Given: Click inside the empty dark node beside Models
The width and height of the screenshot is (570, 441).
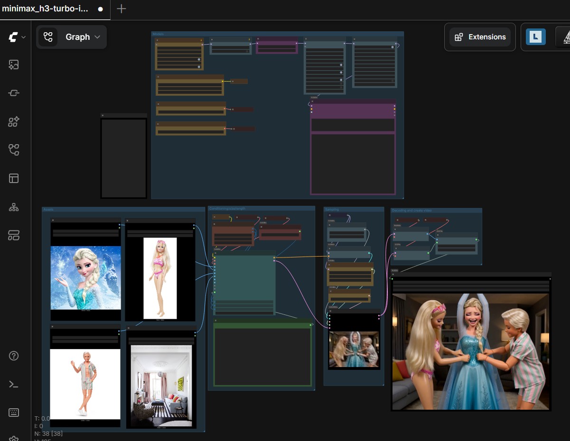Looking at the screenshot, I should (123, 158).
